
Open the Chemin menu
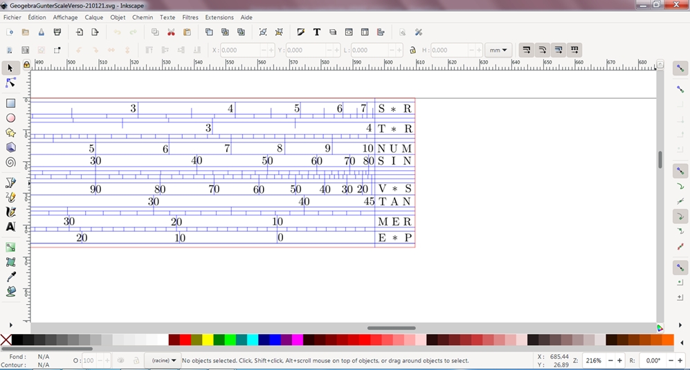point(143,17)
